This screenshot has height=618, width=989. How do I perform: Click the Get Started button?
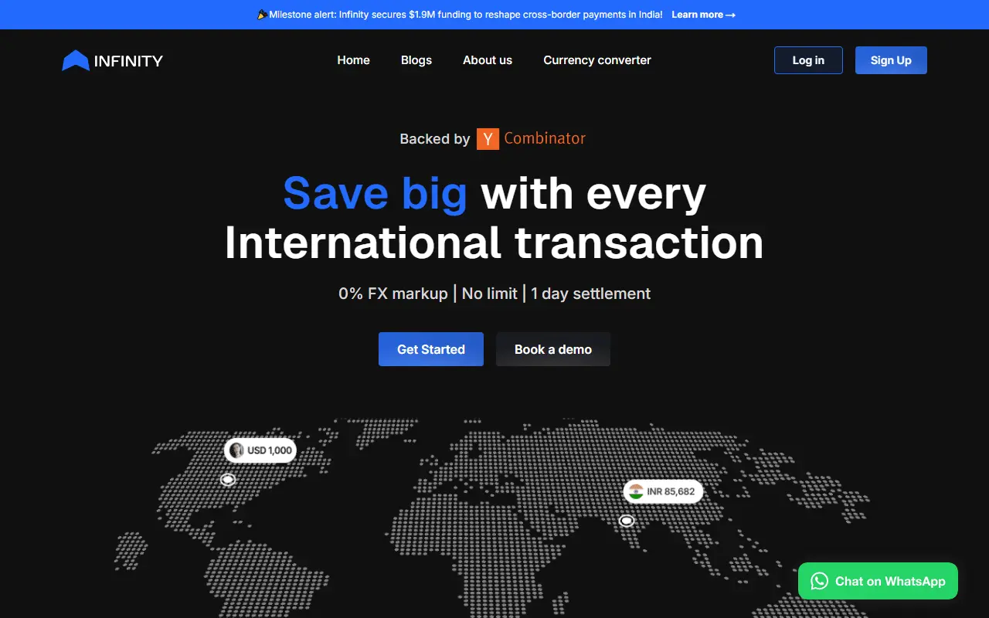click(x=431, y=349)
